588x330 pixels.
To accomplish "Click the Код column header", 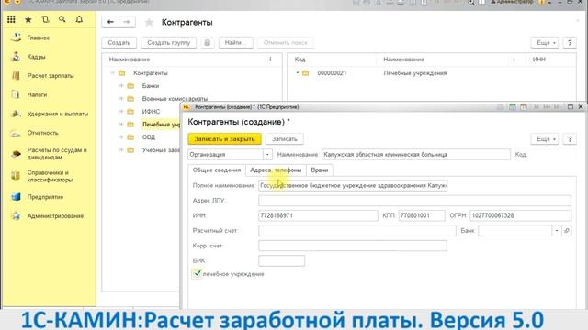I will (x=333, y=60).
